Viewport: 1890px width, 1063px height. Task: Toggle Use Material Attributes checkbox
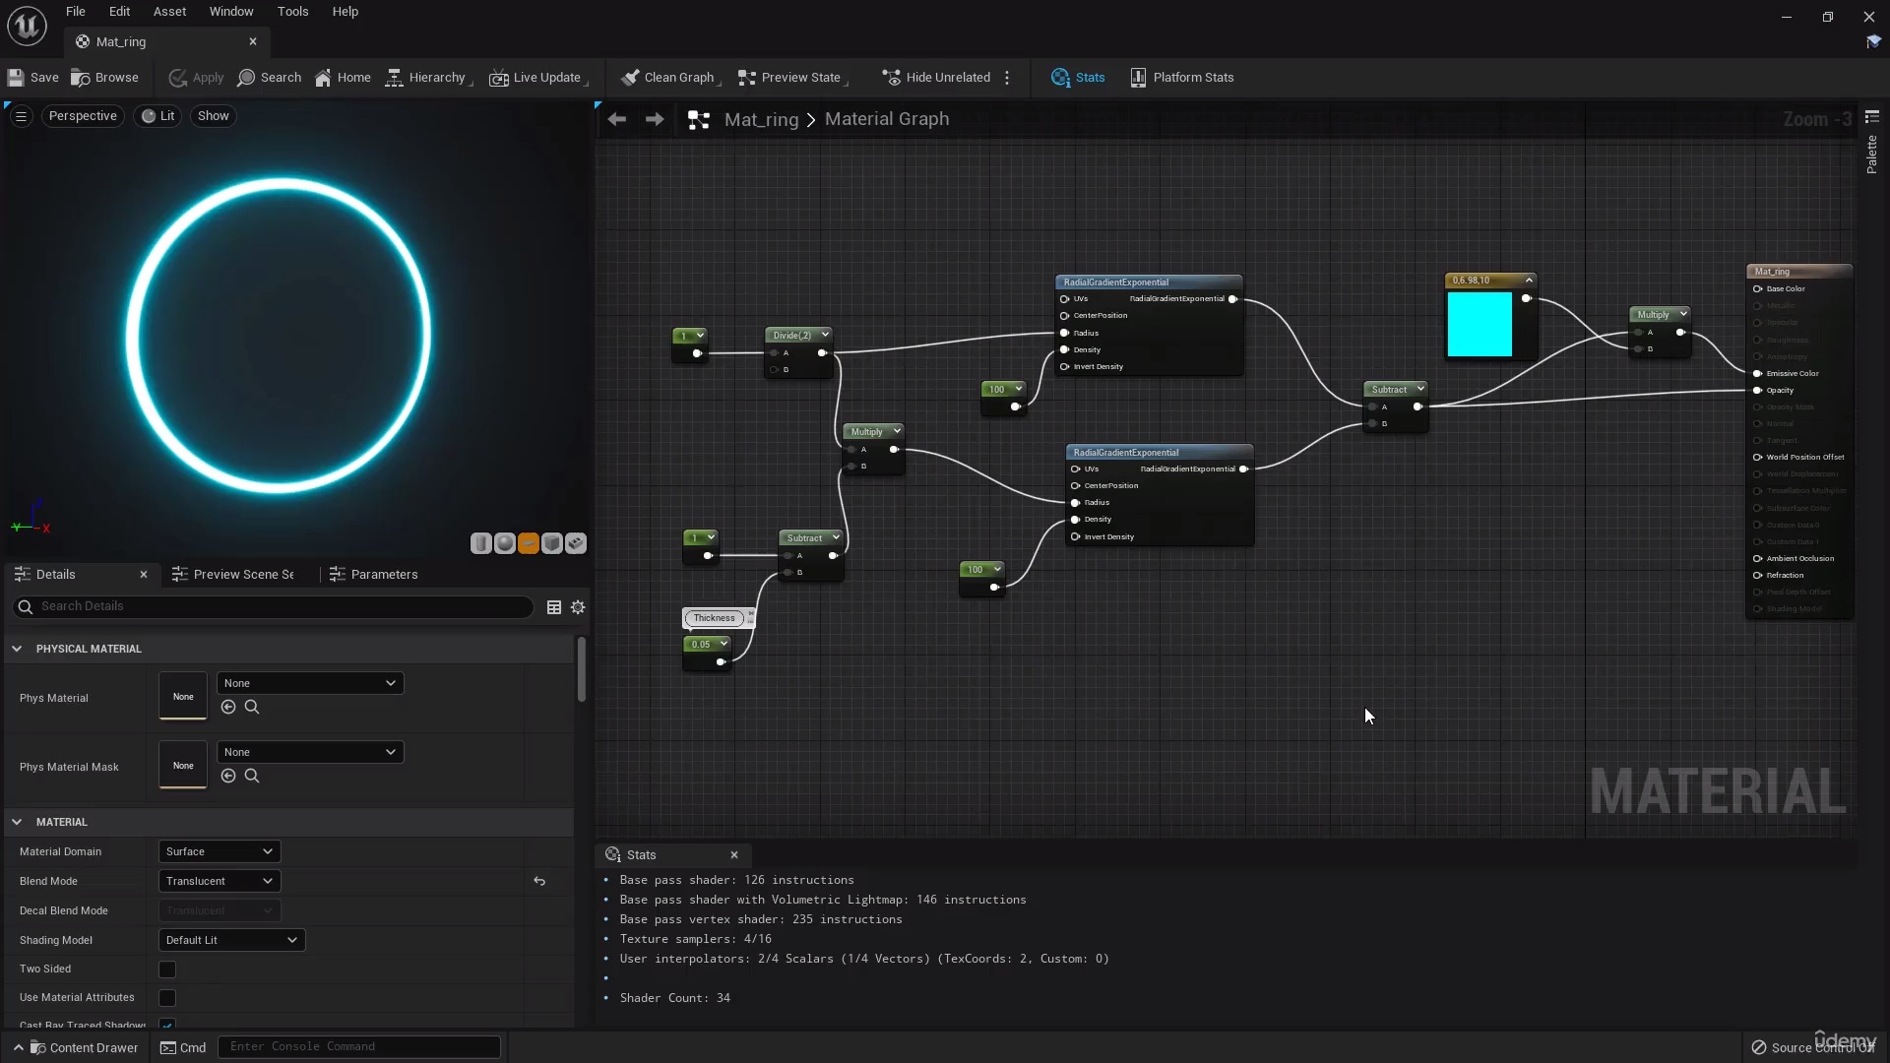166,998
